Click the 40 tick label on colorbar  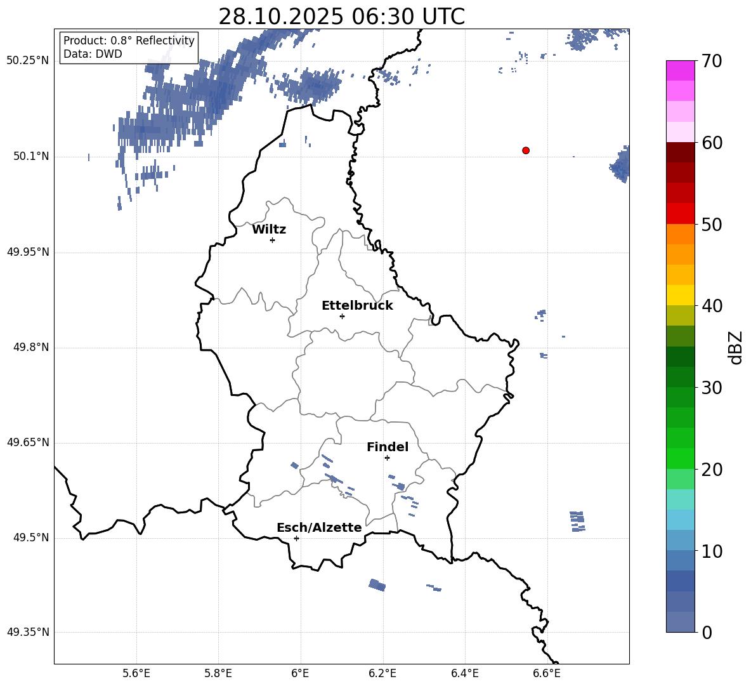point(712,306)
